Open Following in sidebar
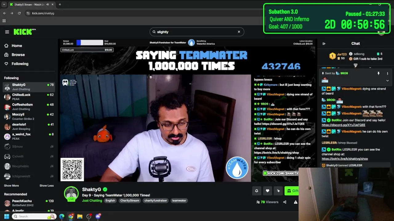Viewport: 394px width, 221px height. click(x=20, y=64)
